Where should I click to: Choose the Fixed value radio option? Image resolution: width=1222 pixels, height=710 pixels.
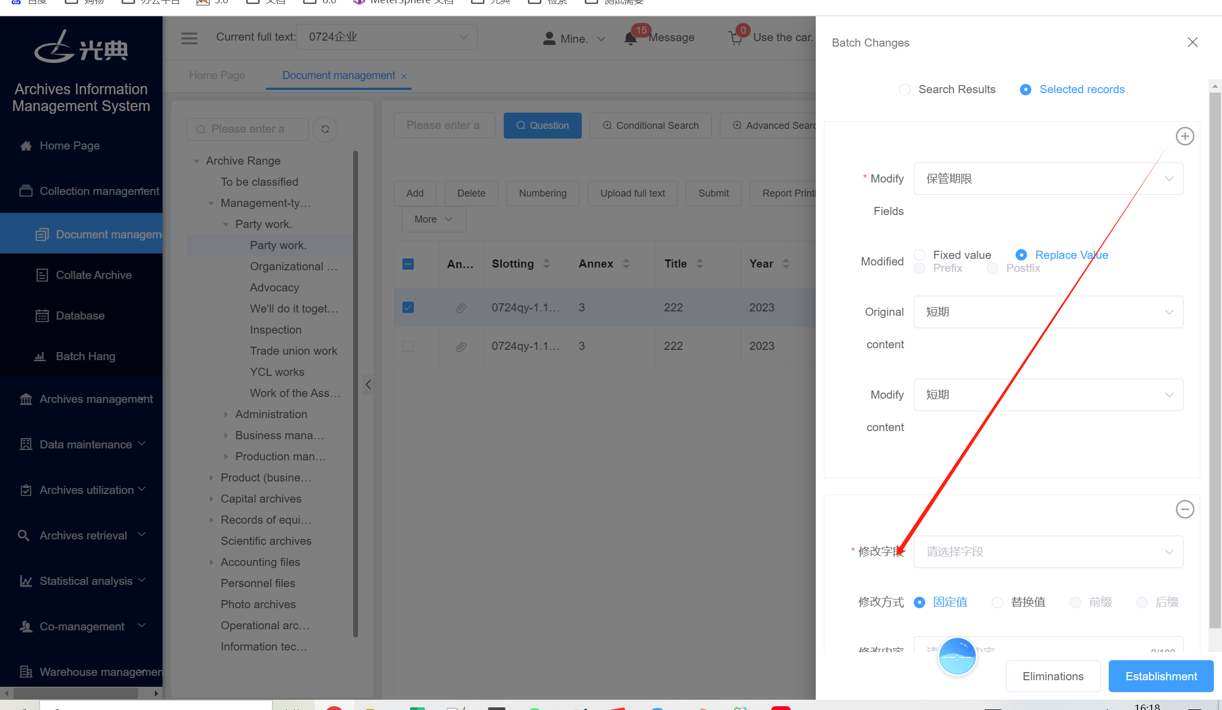[919, 255]
